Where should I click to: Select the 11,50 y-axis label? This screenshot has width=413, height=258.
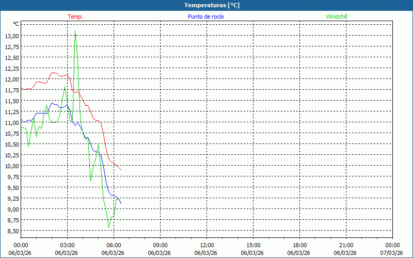point(12,101)
